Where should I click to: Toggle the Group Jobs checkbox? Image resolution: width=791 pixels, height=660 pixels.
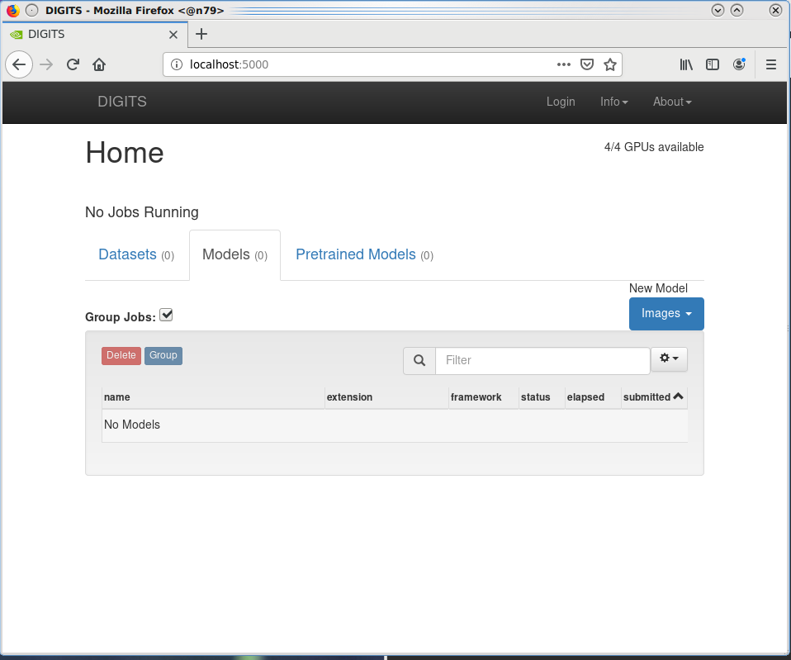pyautogui.click(x=166, y=315)
